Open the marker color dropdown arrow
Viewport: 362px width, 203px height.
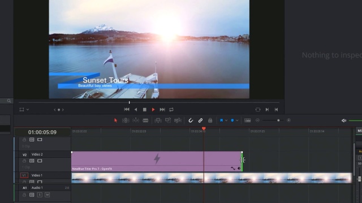[237, 120]
